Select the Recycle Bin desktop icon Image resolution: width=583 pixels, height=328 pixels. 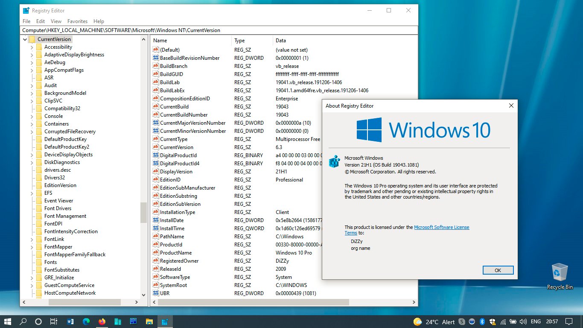(560, 276)
